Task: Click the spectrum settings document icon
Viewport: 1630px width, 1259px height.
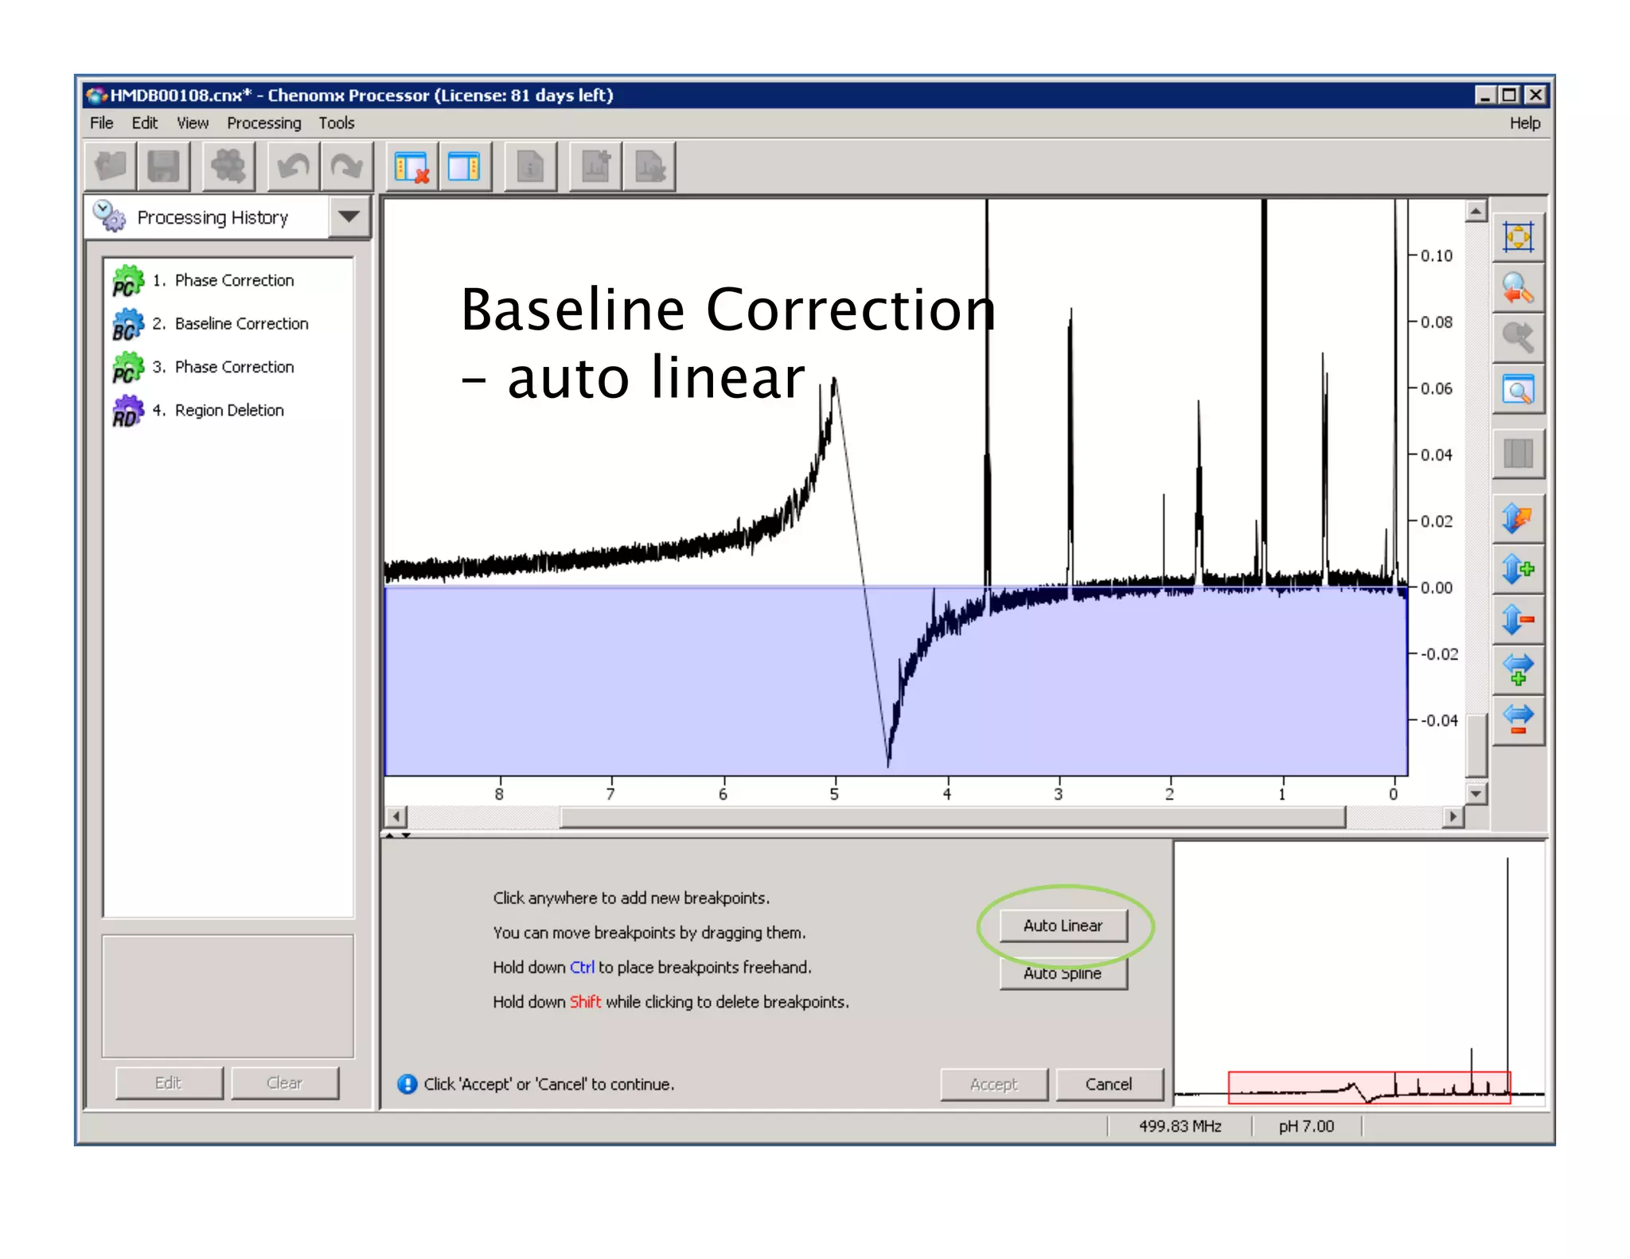Action: coord(649,167)
